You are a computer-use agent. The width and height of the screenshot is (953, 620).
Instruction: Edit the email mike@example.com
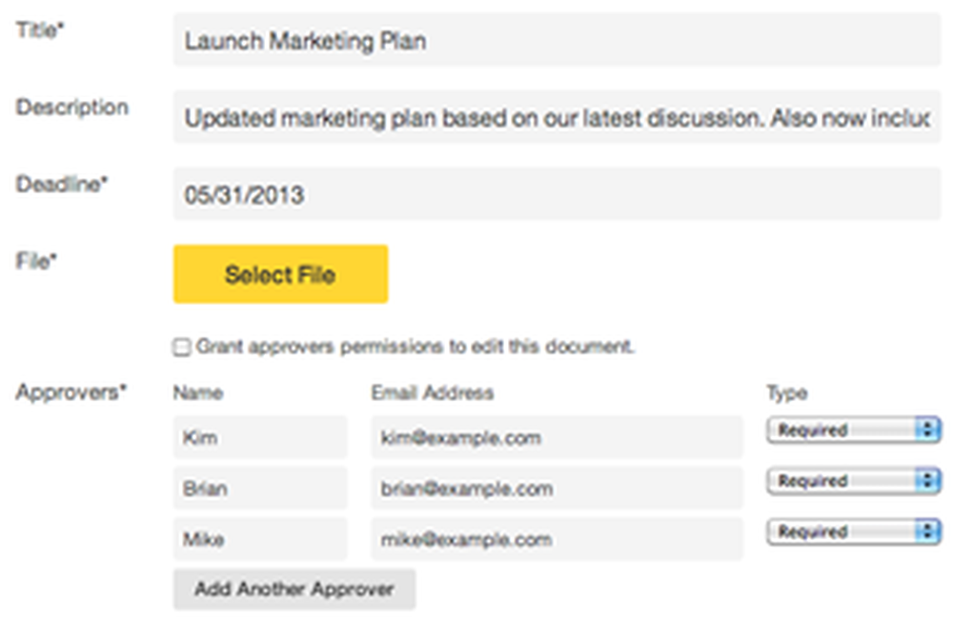(x=557, y=539)
